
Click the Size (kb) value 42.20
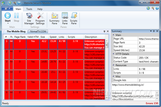(149, 46)
